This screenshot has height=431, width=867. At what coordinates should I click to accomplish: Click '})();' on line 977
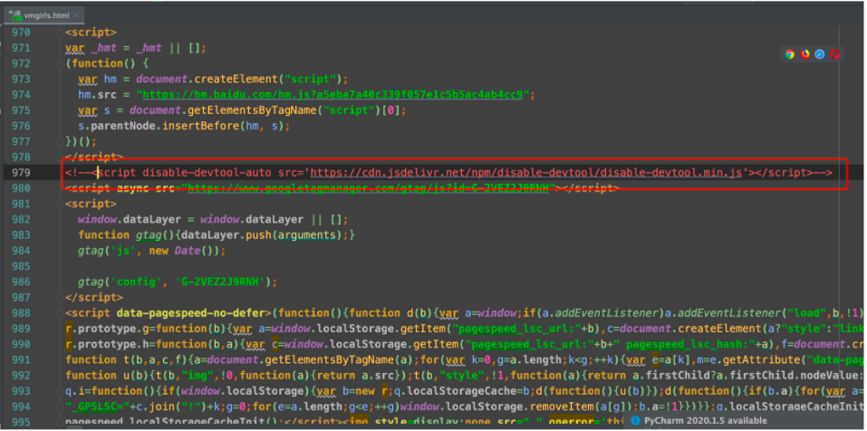coord(81,141)
